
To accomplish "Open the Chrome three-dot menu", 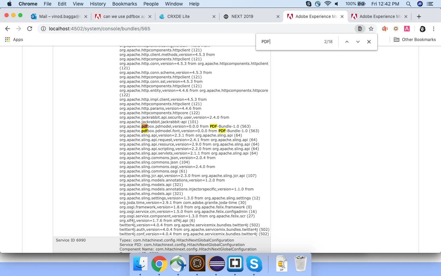I will click(x=433, y=29).
